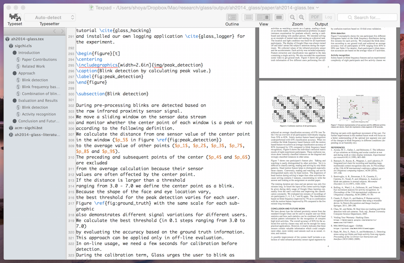Click the \begin{figure}[t] line in editor
The image size is (404, 263).
[x=98, y=54]
